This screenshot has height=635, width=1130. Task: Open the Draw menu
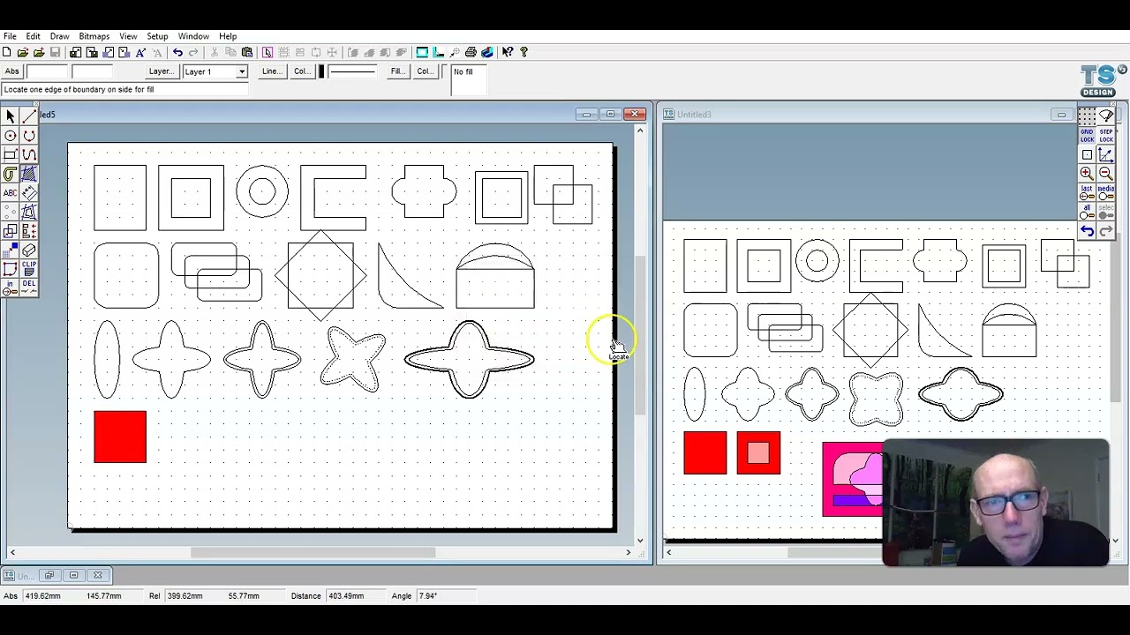[x=59, y=36]
